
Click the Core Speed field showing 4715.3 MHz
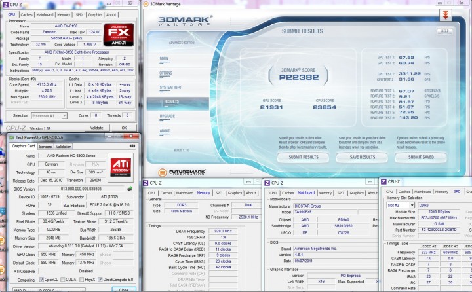[x=47, y=85]
